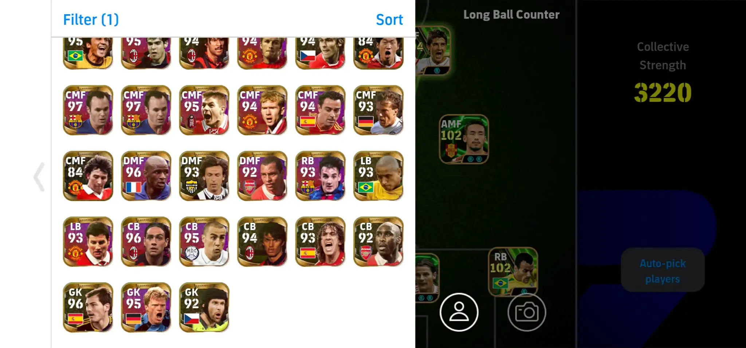Choose the GK 96 Spain player card
Viewport: 746px width, 348px height.
[88, 307]
